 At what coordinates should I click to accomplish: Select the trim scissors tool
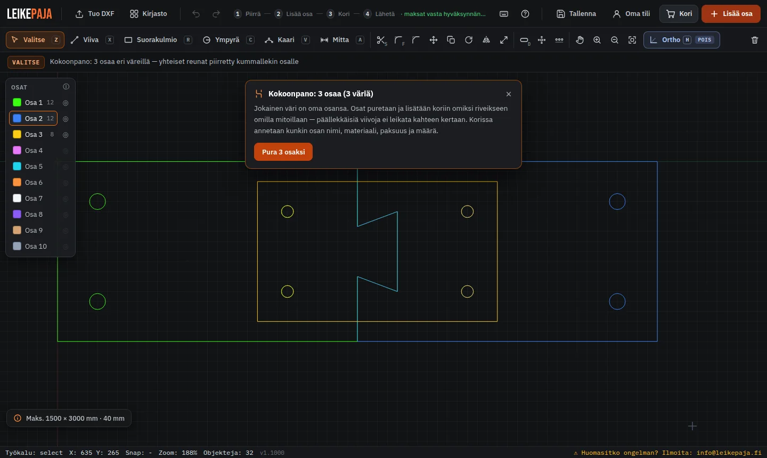pos(381,40)
